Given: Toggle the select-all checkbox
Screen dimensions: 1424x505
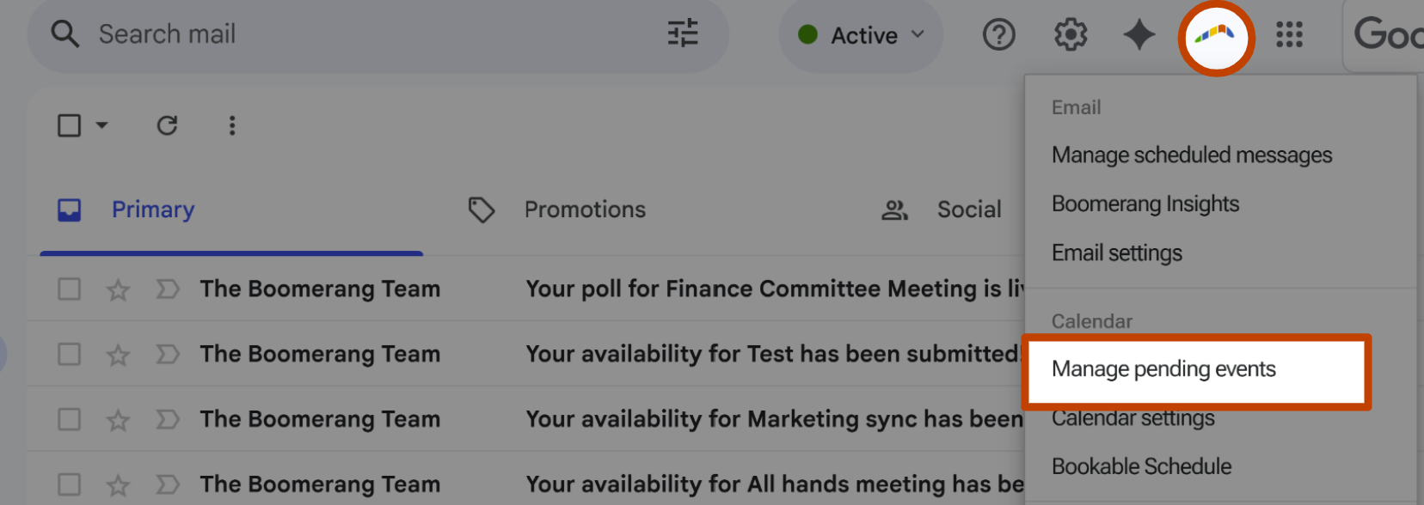Looking at the screenshot, I should tap(70, 126).
